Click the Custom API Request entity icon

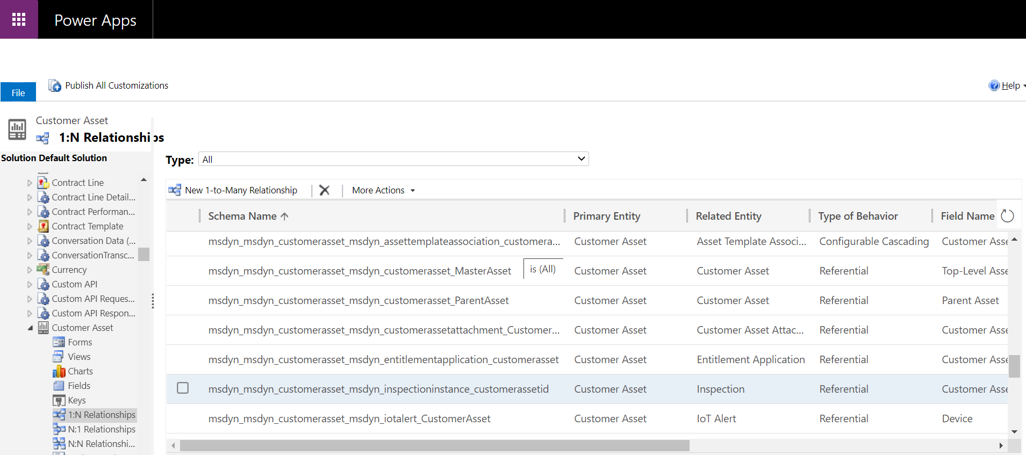(43, 298)
